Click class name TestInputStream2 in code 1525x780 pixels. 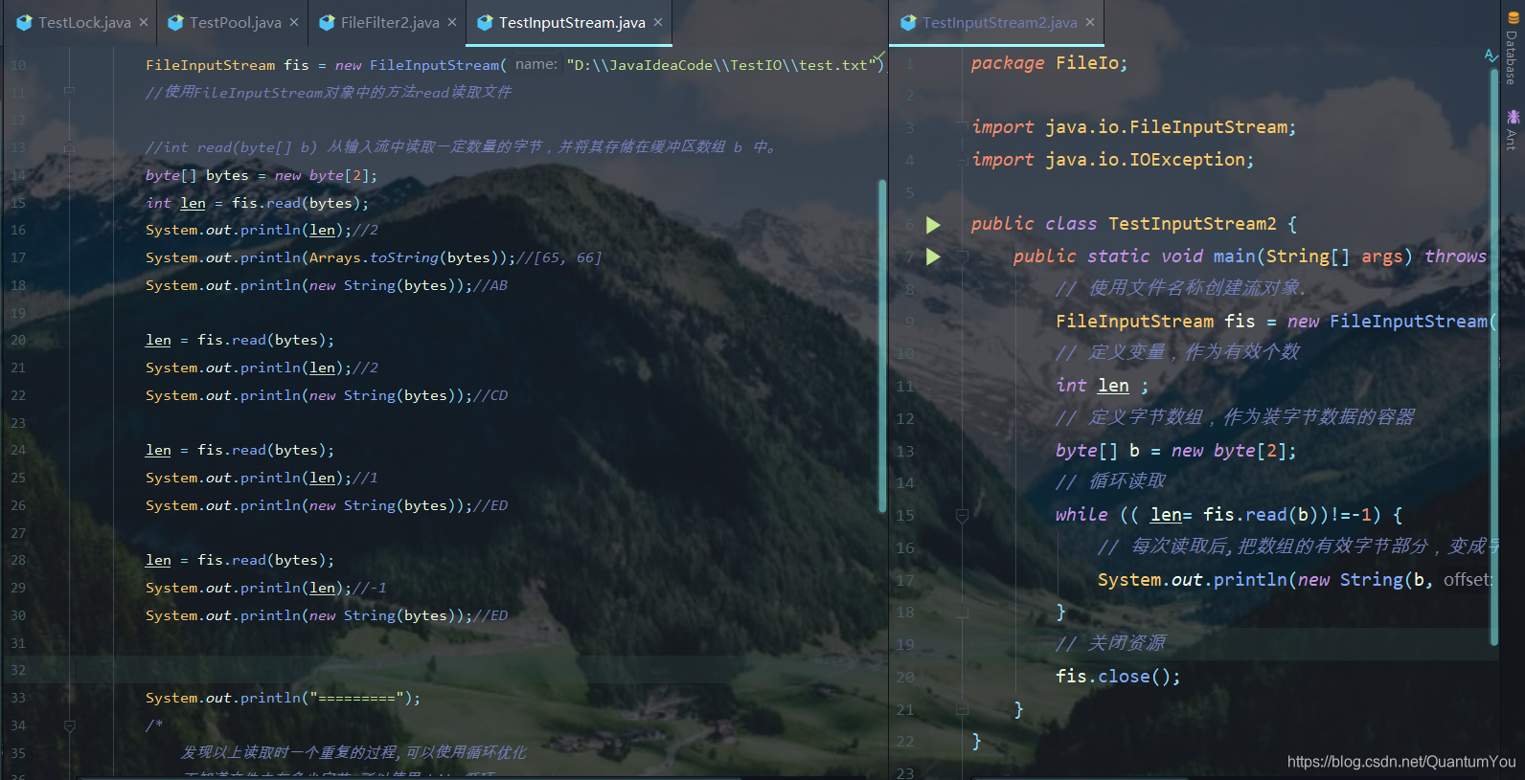(x=1193, y=224)
